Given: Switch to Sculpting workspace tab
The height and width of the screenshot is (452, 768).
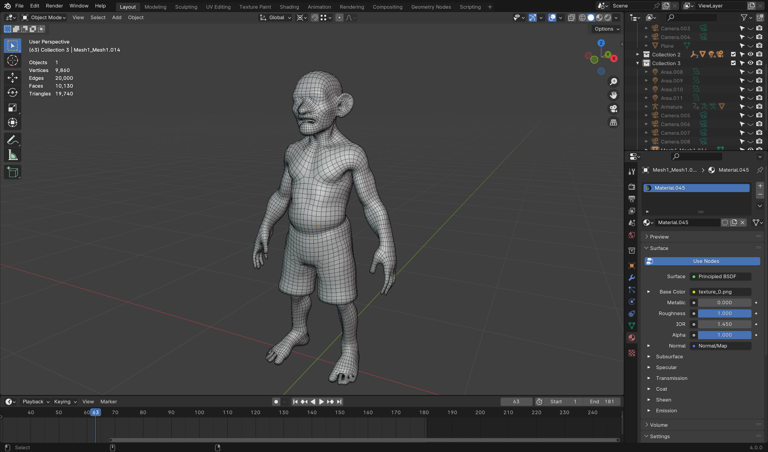Looking at the screenshot, I should [186, 7].
